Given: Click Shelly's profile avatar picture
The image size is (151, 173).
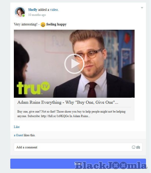Looking at the screenshot, I should [x=20, y=12].
